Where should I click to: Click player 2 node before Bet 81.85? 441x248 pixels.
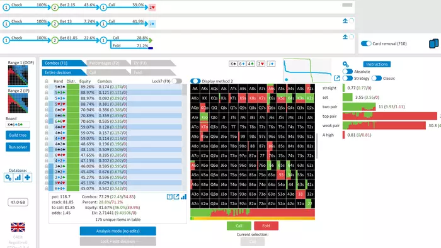click(55, 40)
